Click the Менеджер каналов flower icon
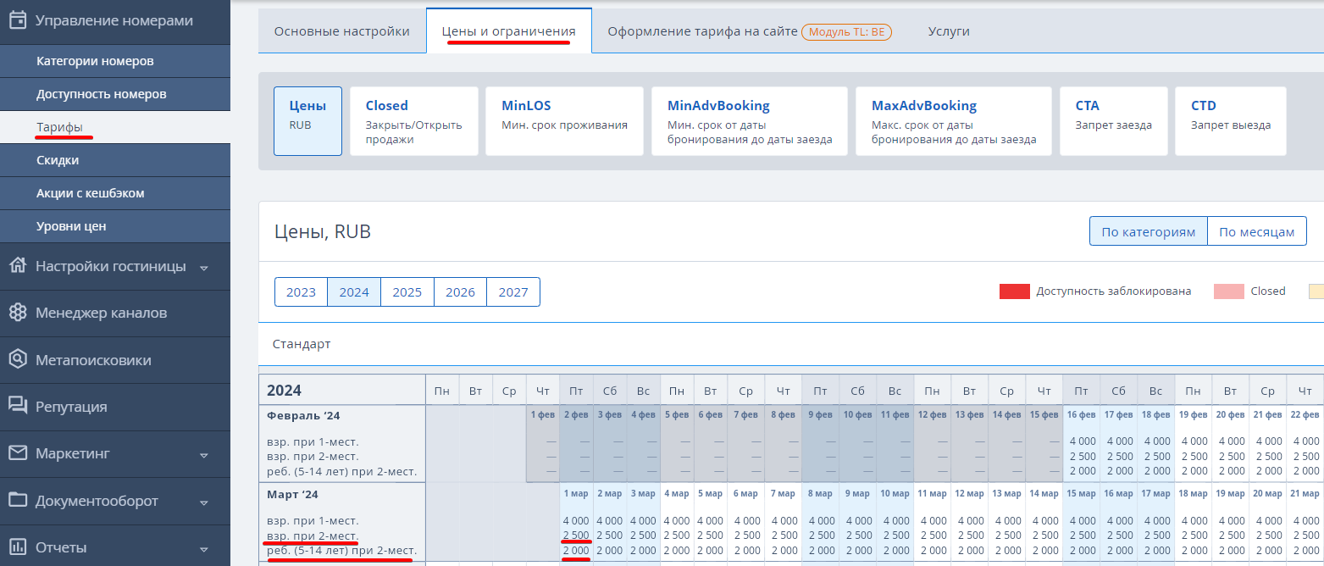1324x566 pixels. tap(18, 313)
